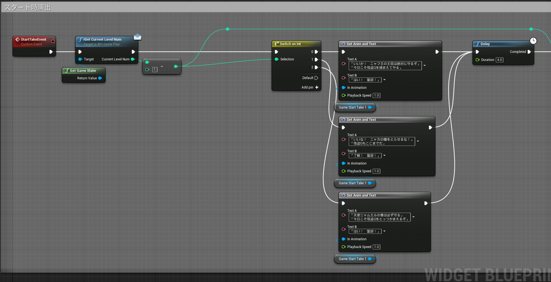Click the Current Level Num output pin
Viewport: 551px width, 282px height.
pyautogui.click(x=133, y=59)
